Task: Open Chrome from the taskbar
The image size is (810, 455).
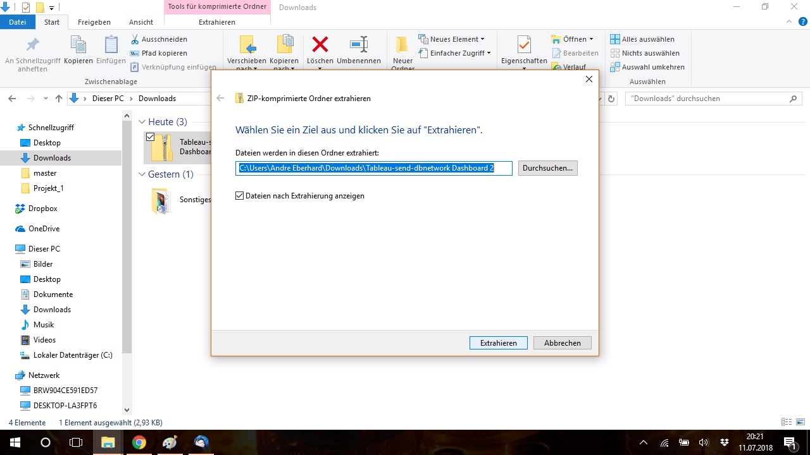Action: (x=139, y=442)
